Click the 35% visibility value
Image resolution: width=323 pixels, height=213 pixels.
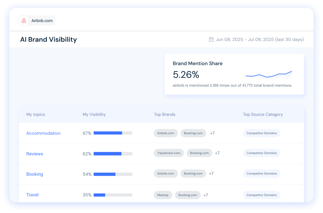tap(87, 195)
